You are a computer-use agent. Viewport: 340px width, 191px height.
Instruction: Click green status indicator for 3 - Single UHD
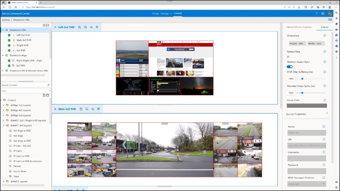tap(9, 45)
